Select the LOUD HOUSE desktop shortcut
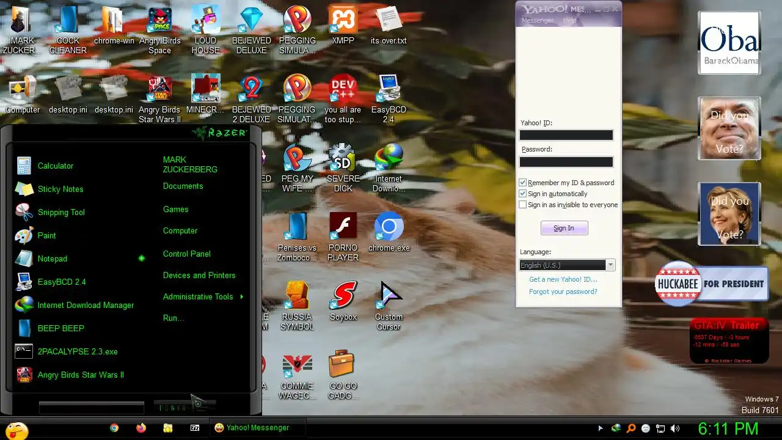 (205, 31)
